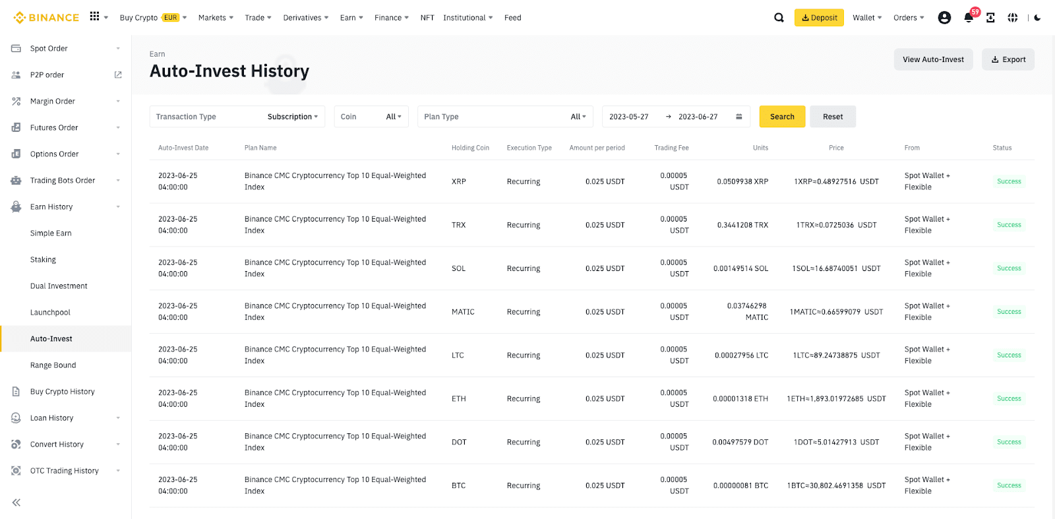Open the Derivatives menu
The image size is (1055, 519).
(x=305, y=18)
